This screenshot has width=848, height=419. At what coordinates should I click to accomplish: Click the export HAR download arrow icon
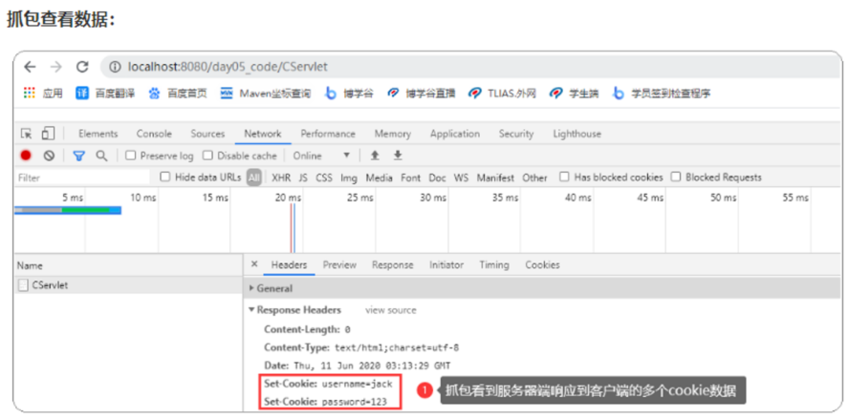398,156
